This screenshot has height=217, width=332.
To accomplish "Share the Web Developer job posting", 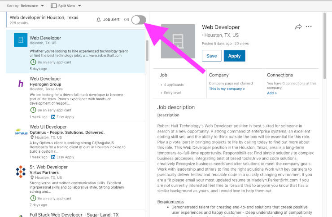I will point(298,27).
